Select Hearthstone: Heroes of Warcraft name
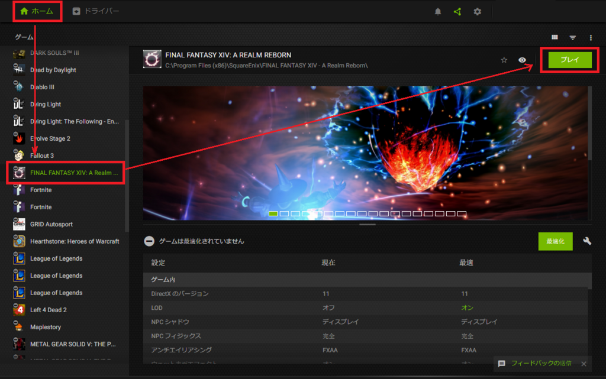This screenshot has height=379, width=606. click(x=75, y=241)
